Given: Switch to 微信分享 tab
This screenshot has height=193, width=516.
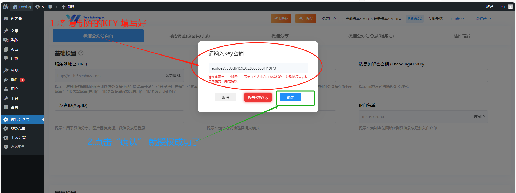Looking at the screenshot, I should coord(280,36).
